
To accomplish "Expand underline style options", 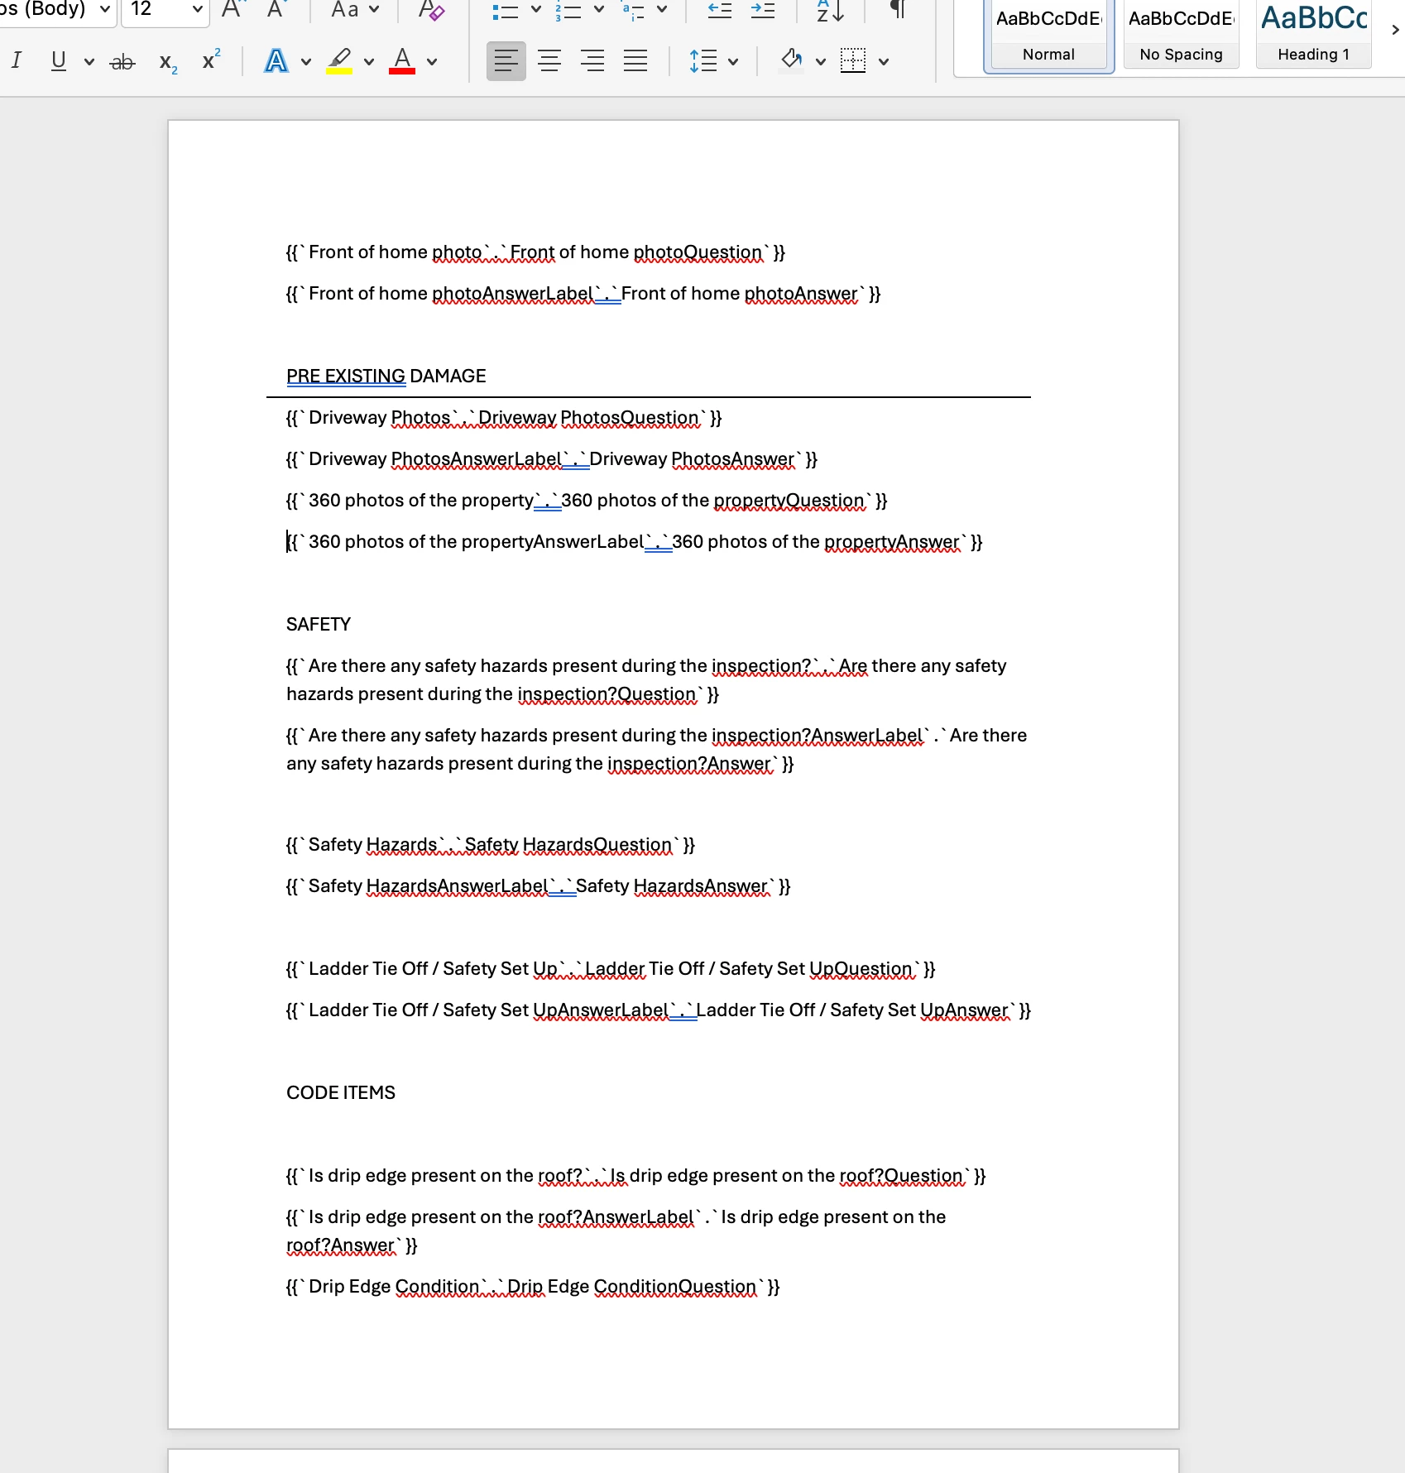I will 89,61.
